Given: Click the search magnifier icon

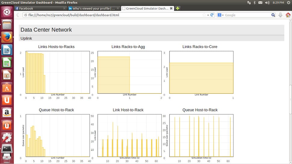Looking at the screenshot, I should click(x=273, y=15).
